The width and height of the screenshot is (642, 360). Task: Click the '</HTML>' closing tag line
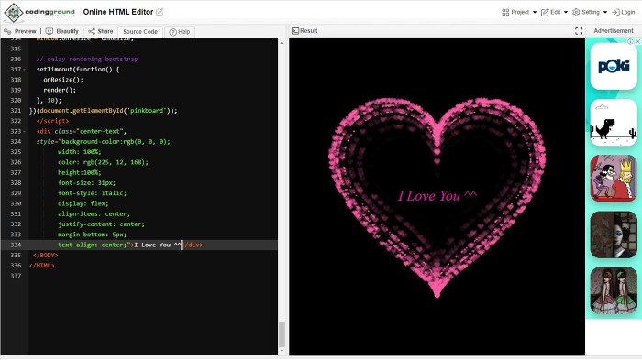42,265
